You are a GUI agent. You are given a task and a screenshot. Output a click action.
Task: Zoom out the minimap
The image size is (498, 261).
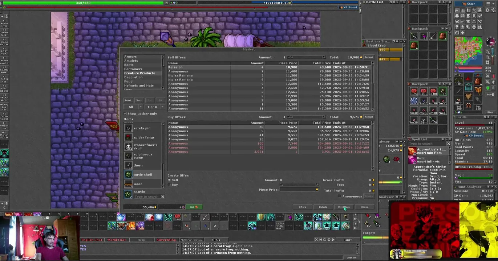coord(487,52)
